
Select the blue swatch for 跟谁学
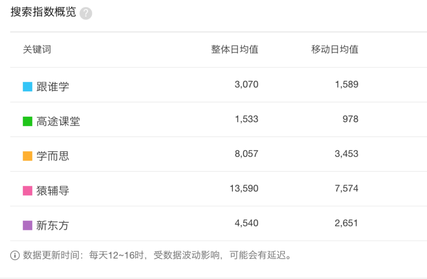click(27, 87)
